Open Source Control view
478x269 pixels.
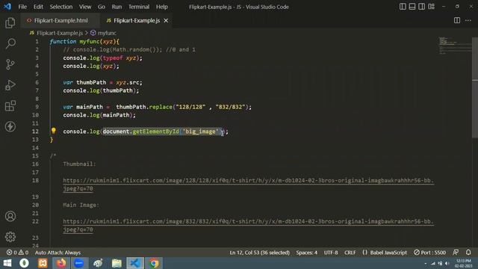pyautogui.click(x=10, y=64)
